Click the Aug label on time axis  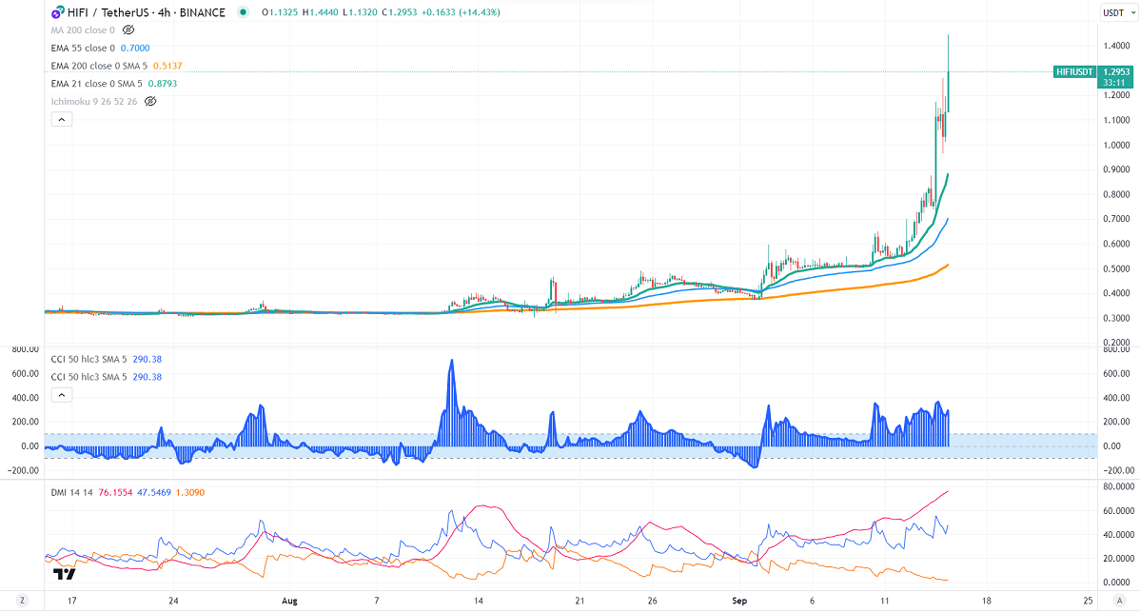coord(289,602)
